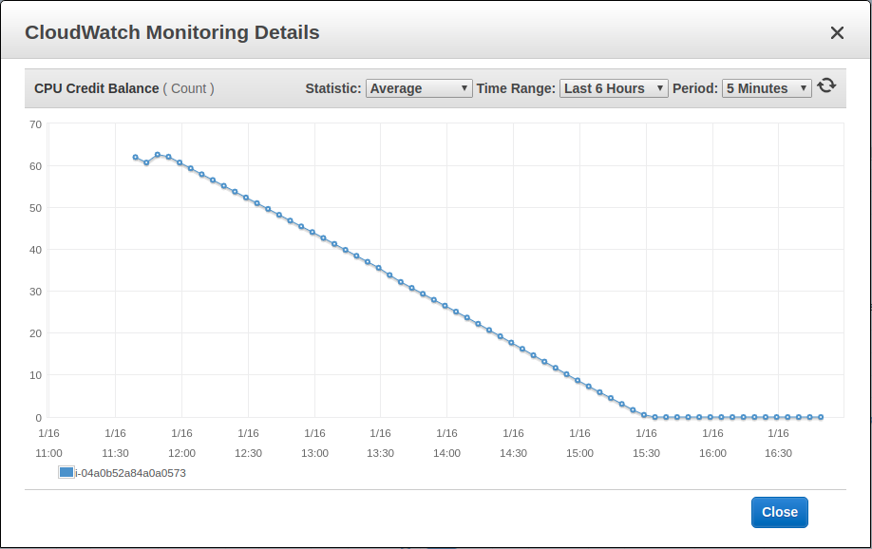Click the 11:00 x-axis time label
The image size is (872, 549).
(x=48, y=453)
